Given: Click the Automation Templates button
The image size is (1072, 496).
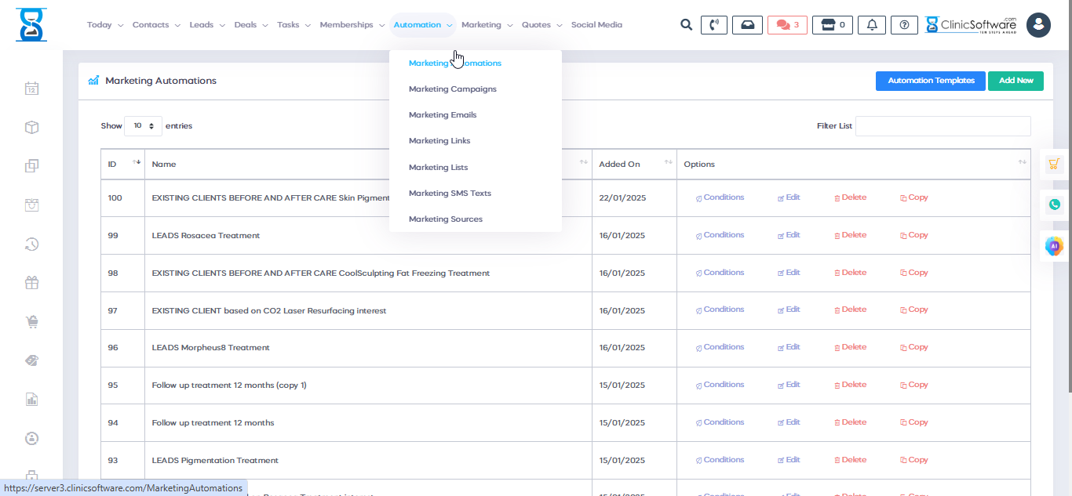Looking at the screenshot, I should pyautogui.click(x=930, y=81).
